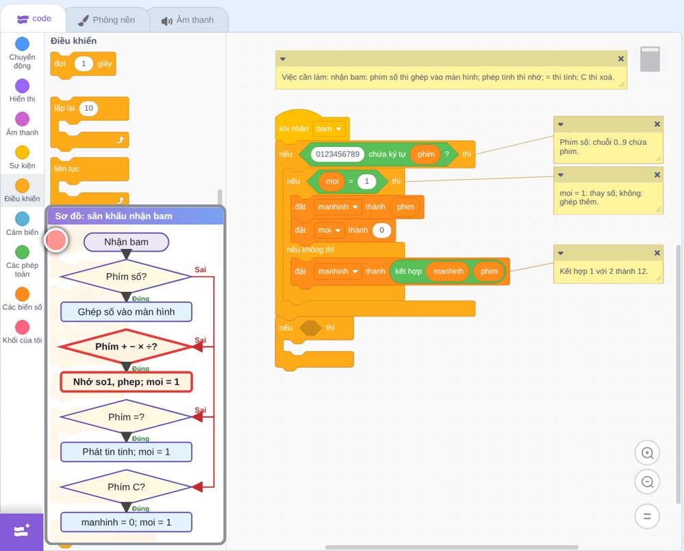Collapse the 'Việc cần làm' comment
The width and height of the screenshot is (684, 551).
click(282, 59)
